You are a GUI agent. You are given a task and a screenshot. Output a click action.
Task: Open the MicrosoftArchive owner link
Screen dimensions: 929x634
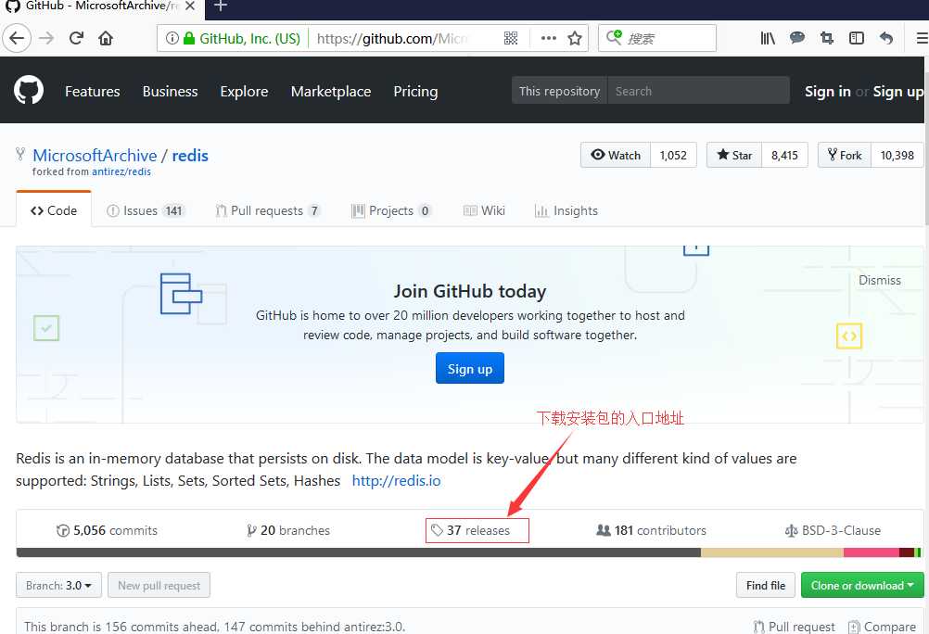(x=95, y=155)
